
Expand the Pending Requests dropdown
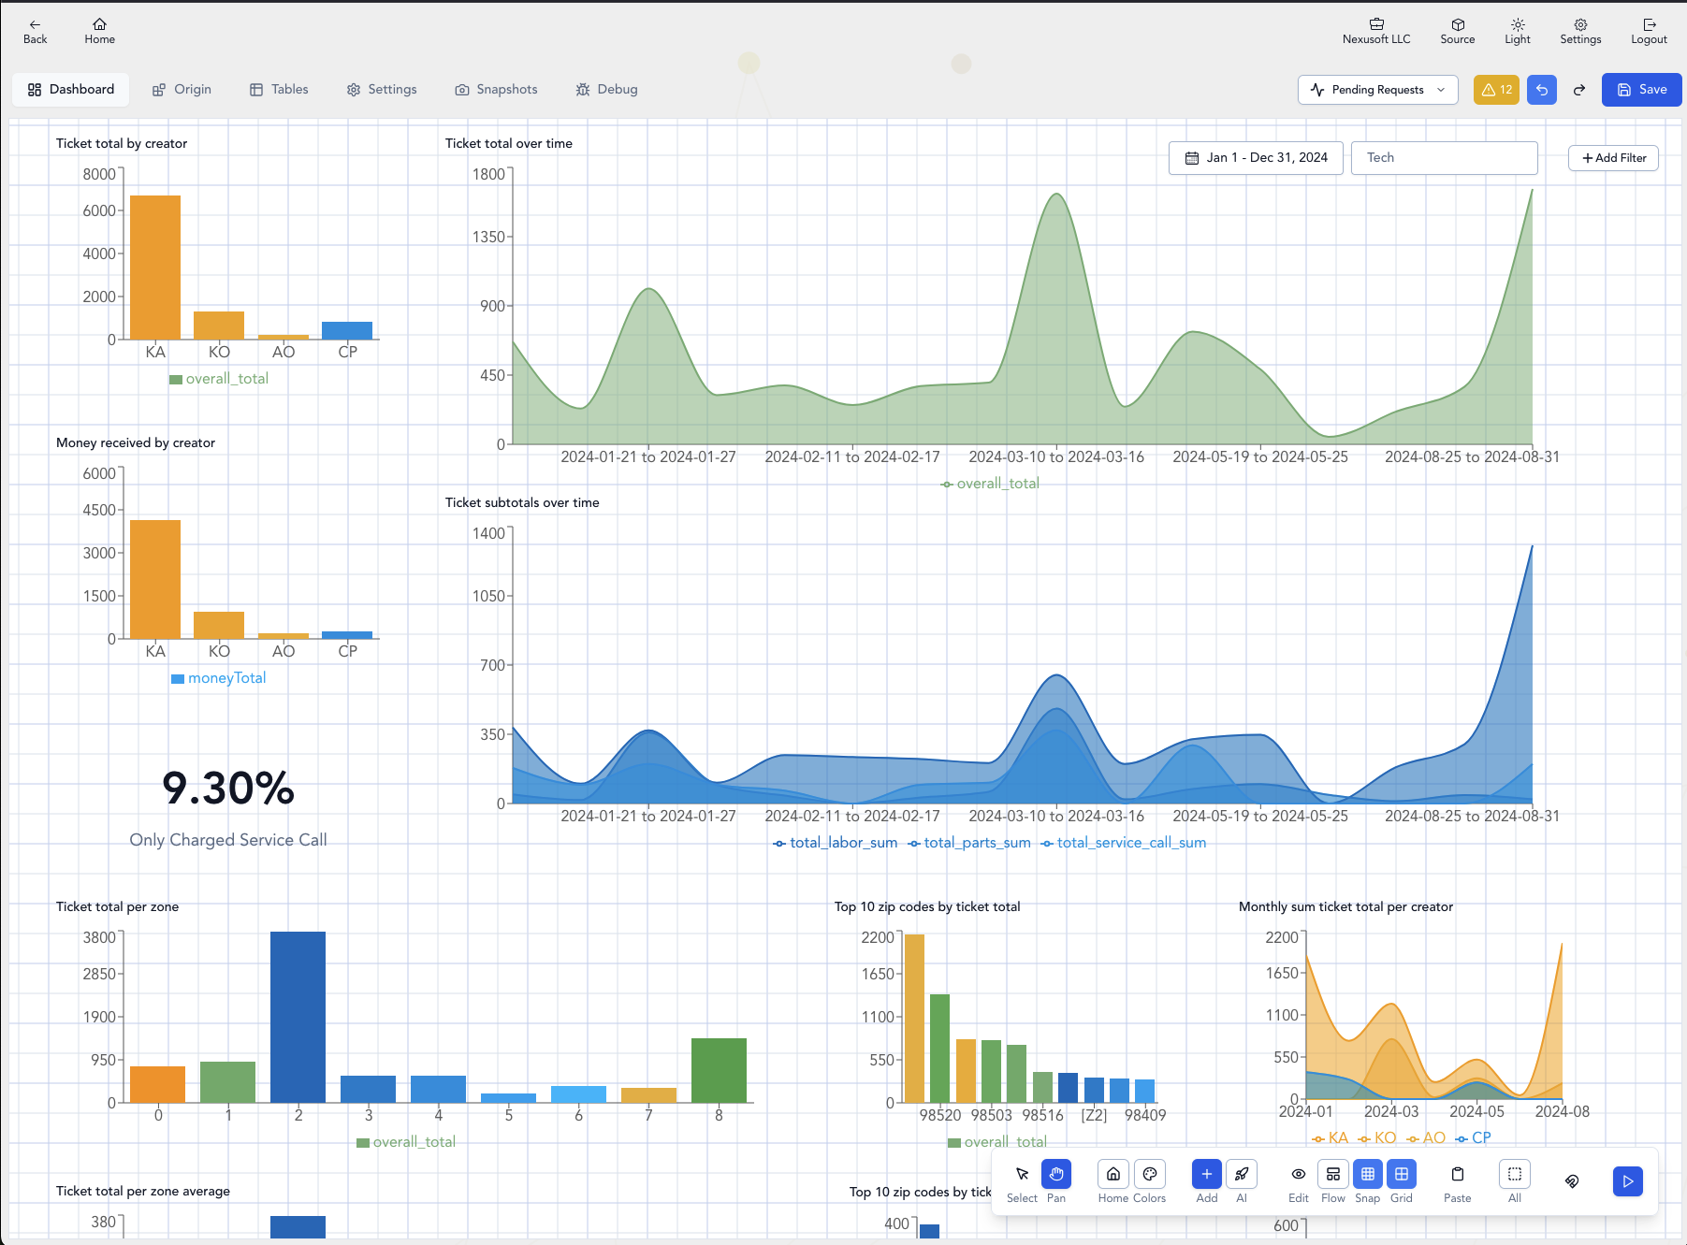[x=1377, y=90]
